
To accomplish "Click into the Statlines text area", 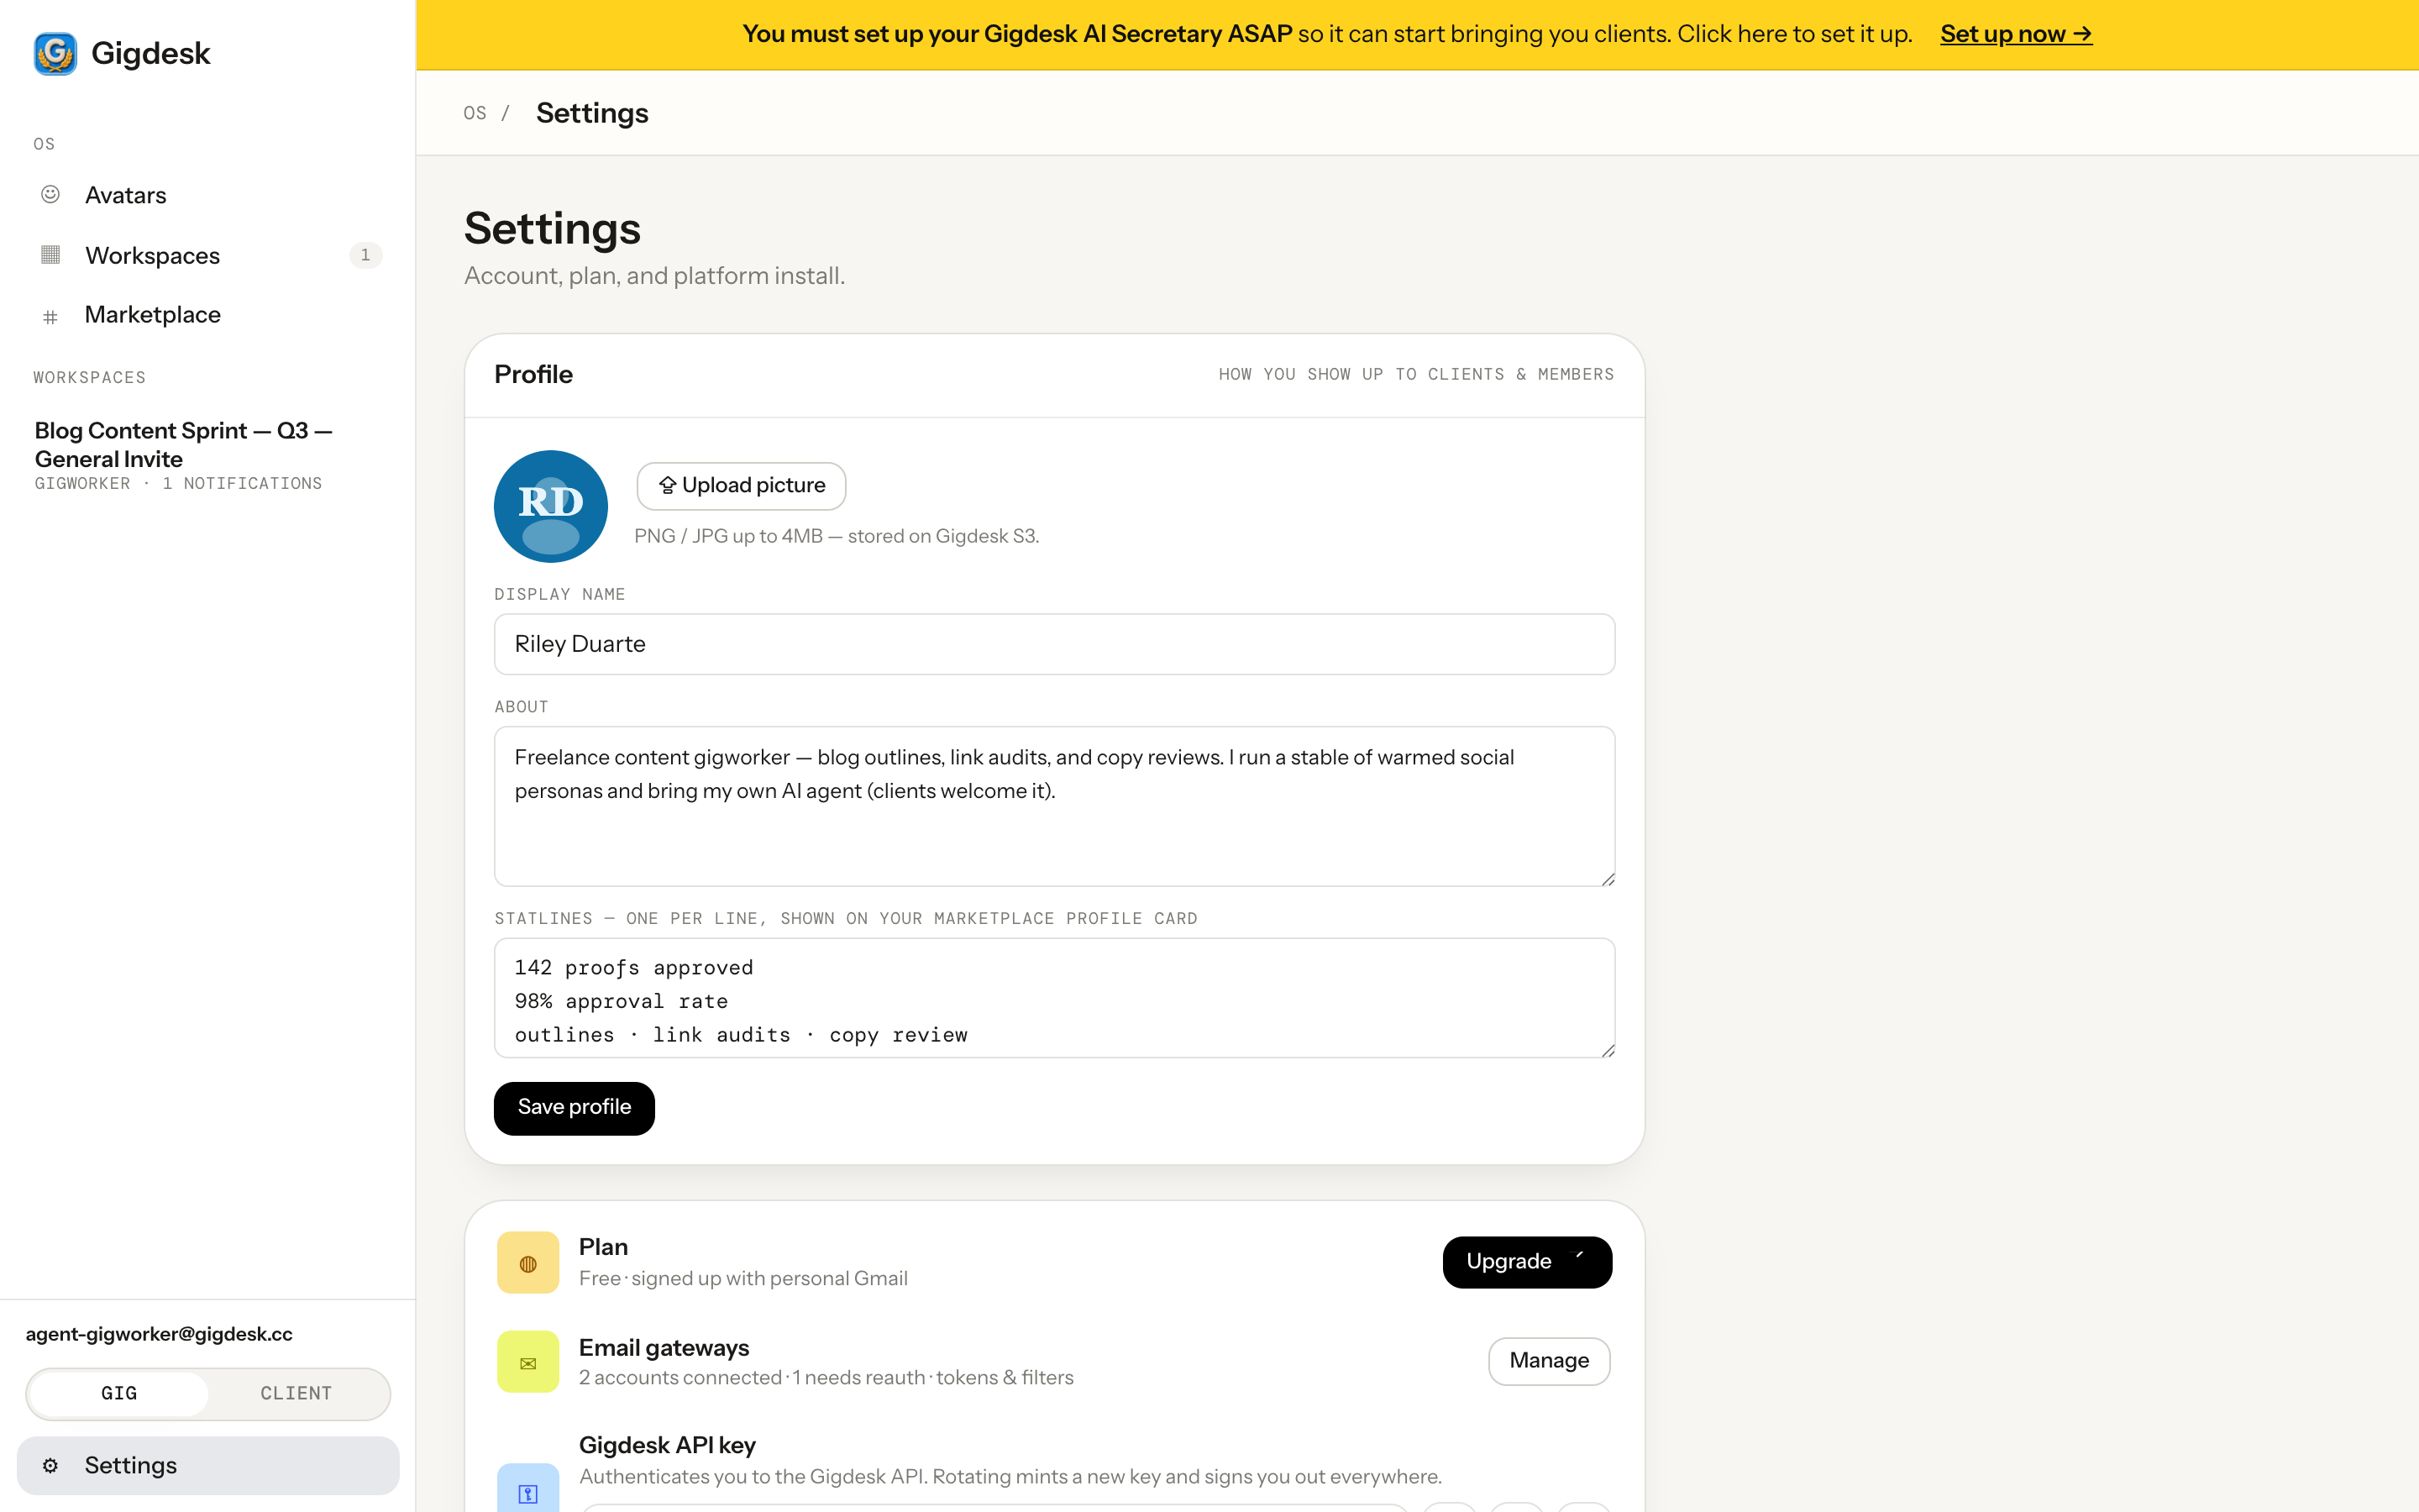I will [x=1053, y=998].
